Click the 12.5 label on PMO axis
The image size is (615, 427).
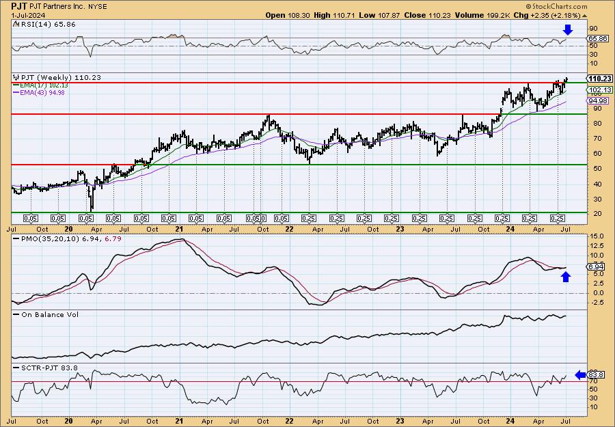[597, 246]
